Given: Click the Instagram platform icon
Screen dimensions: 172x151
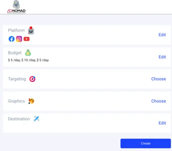Looking at the screenshot, I should pos(19,39).
